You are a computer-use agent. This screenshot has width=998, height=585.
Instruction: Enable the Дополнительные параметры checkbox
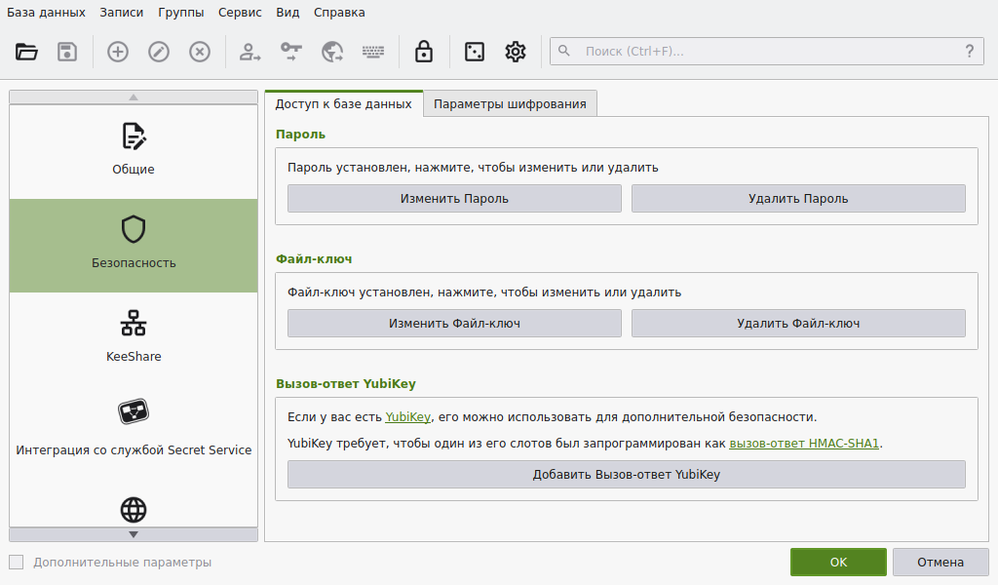pyautogui.click(x=17, y=563)
